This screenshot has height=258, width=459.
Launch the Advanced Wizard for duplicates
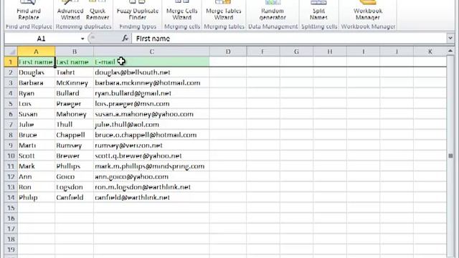click(70, 11)
